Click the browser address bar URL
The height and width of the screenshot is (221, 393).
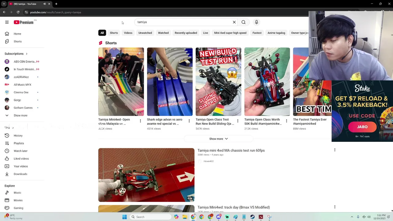click(56, 12)
